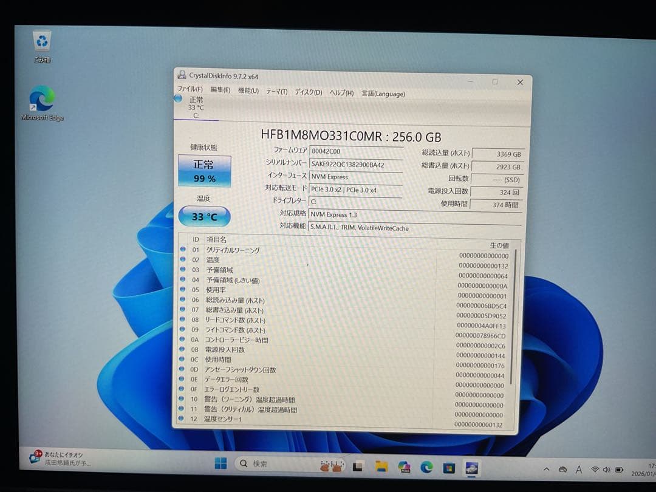Viewport: 656px width, 492px height.
Task: Click the serial number field SAKE922QC1382900BA42
Action: tap(356, 165)
